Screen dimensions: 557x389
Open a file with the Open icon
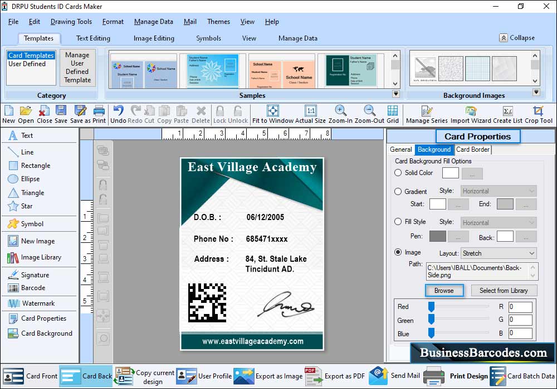point(26,114)
